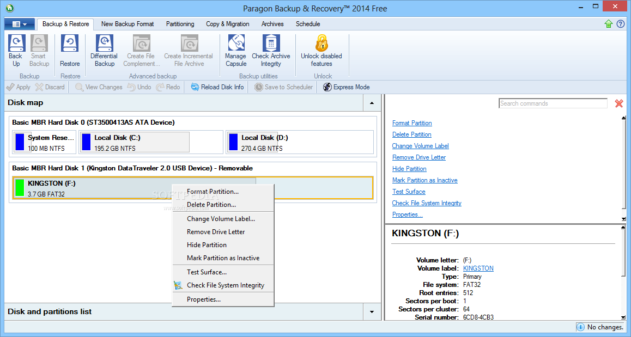Choose Change Volume Label... in context menu

tap(223, 219)
